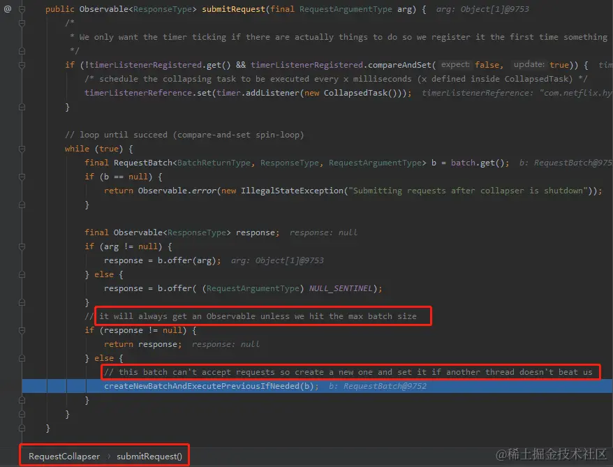Click the "this batch can't accept requests" comment

tap(348, 372)
